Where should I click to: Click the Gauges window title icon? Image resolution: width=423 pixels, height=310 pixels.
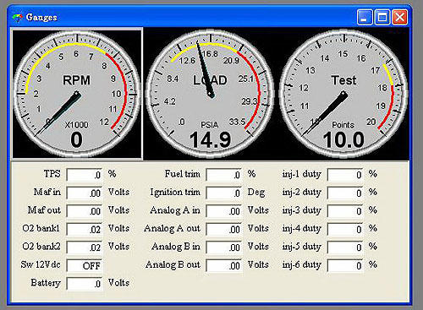[17, 18]
